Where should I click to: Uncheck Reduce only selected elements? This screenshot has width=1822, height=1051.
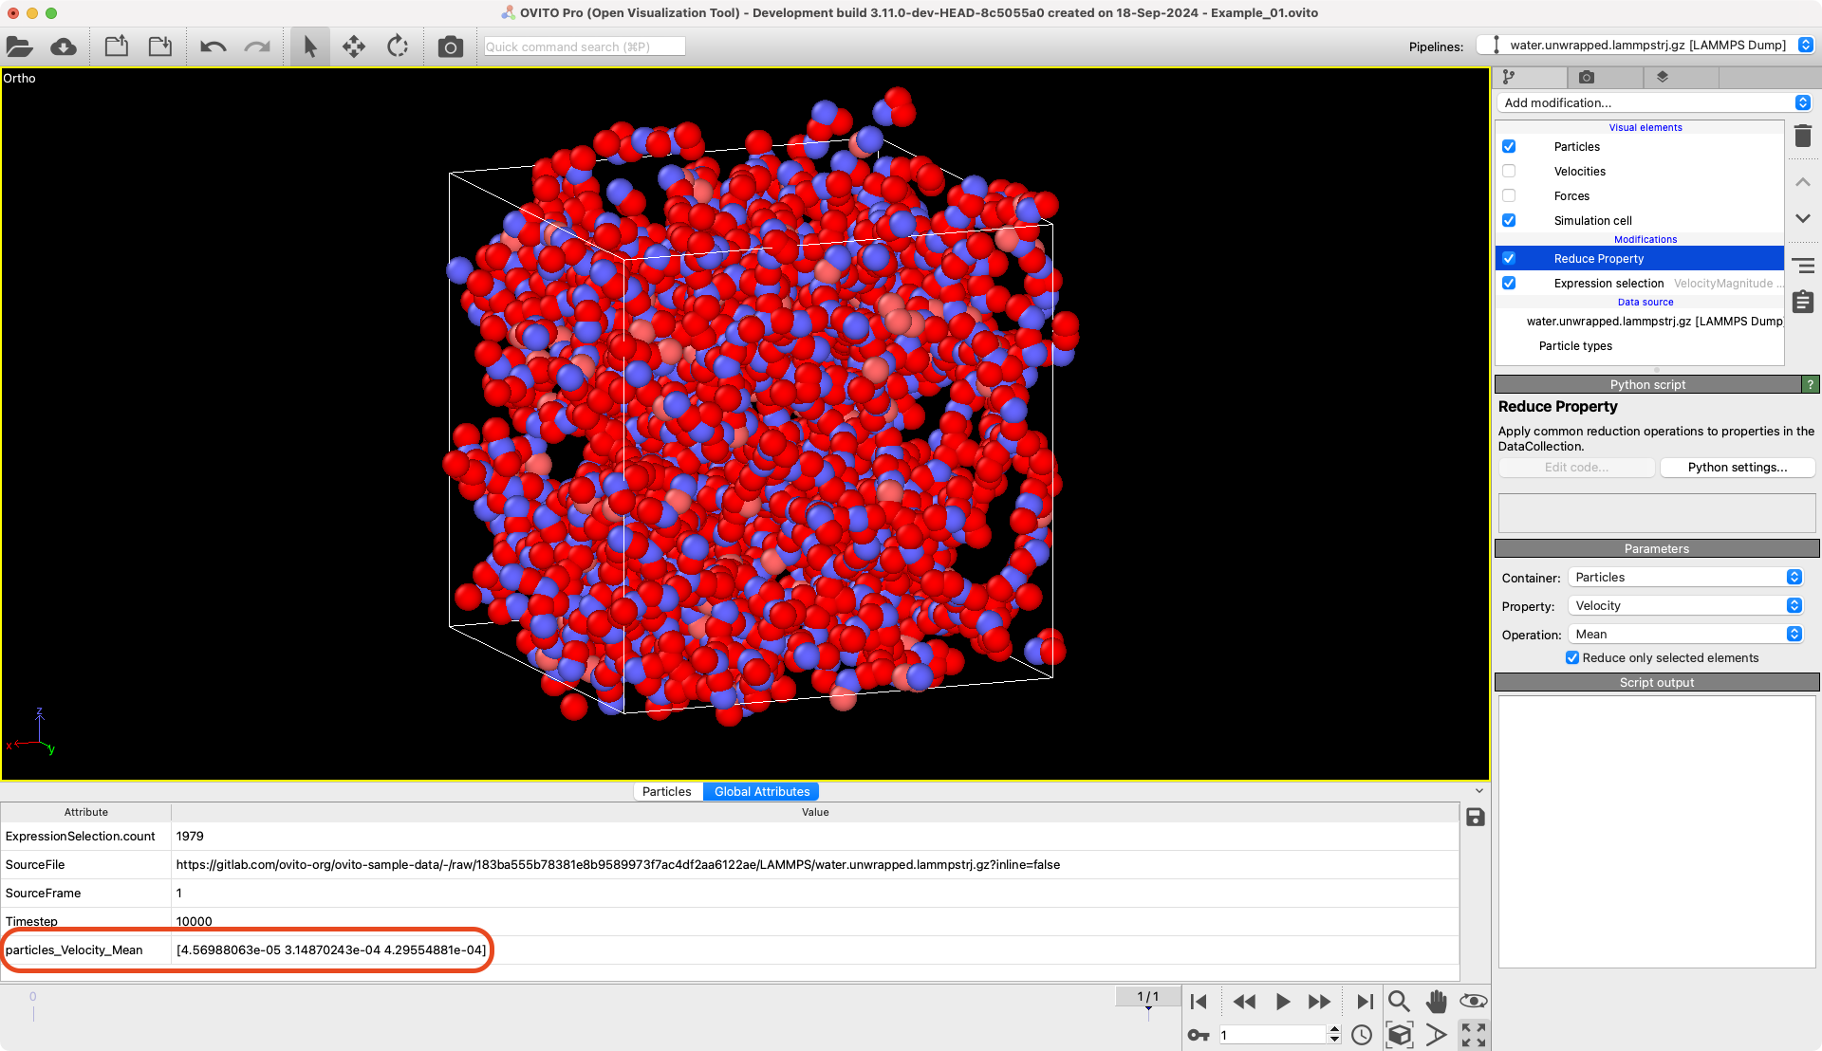pyautogui.click(x=1572, y=658)
